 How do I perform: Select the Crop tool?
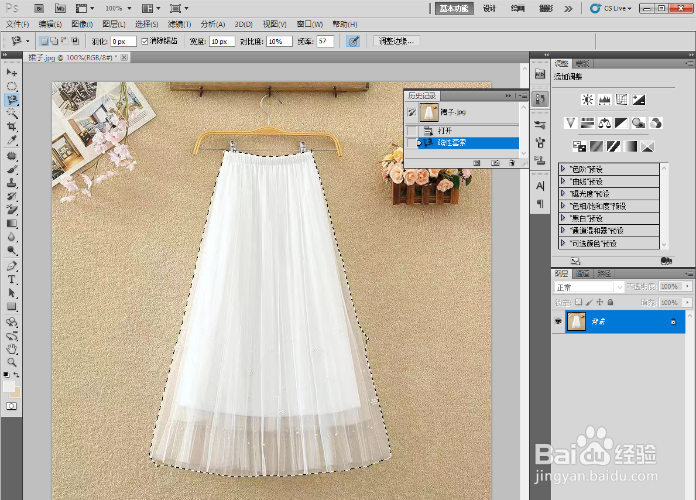point(12,126)
